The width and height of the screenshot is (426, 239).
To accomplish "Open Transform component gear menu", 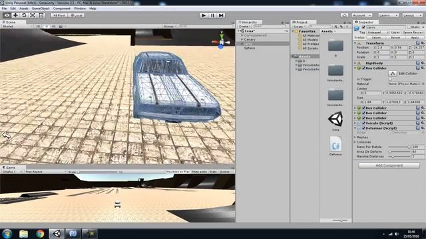I will pyautogui.click(x=423, y=43).
